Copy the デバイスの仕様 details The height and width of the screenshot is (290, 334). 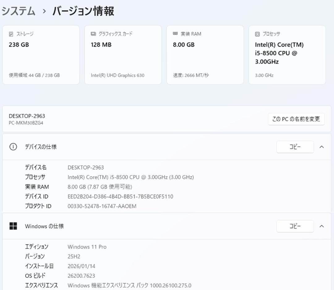point(295,147)
